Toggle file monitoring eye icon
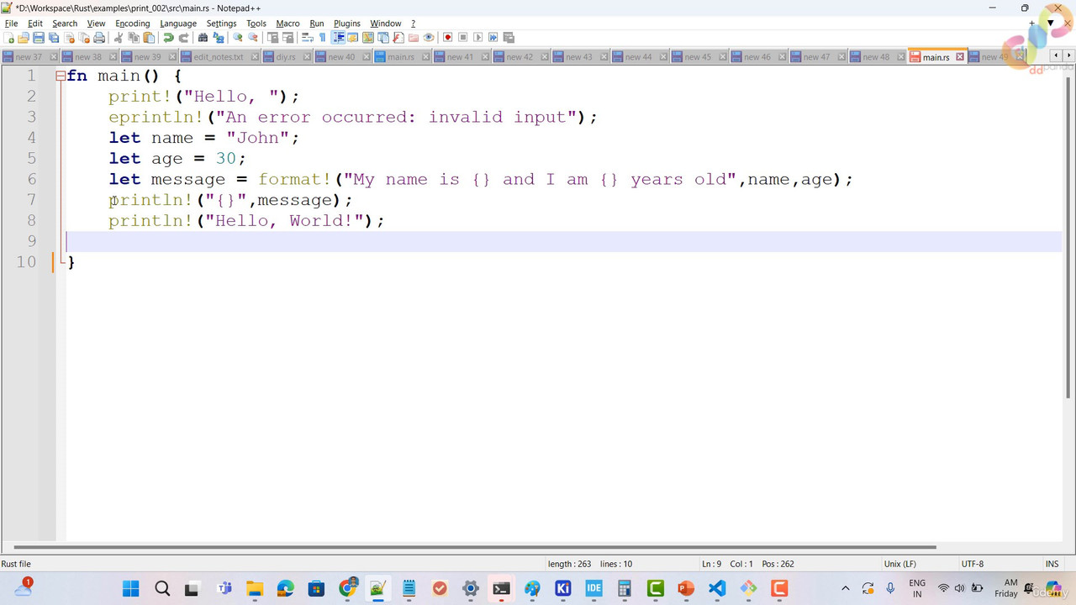1076x605 pixels. pos(429,37)
